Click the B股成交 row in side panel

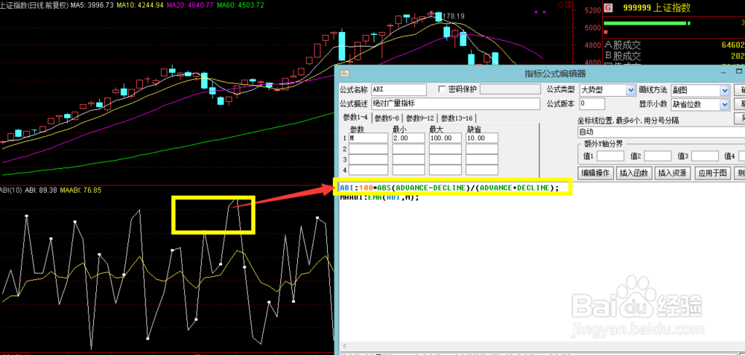(x=673, y=57)
